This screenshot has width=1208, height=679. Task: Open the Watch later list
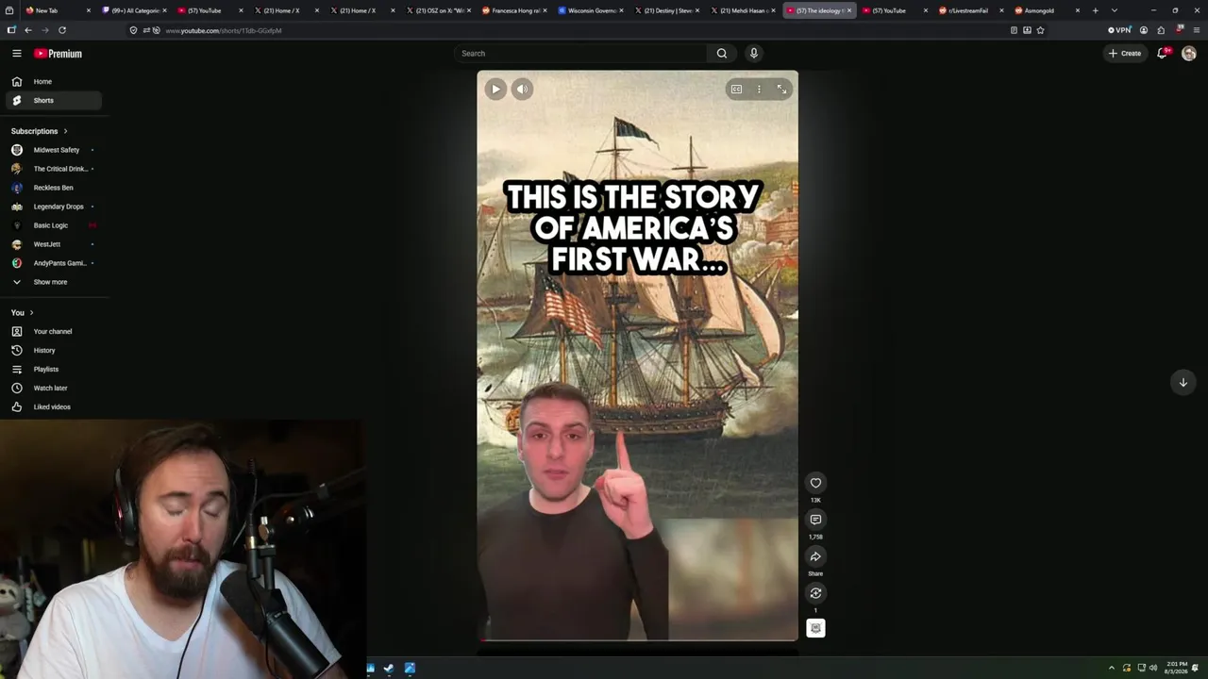click(53, 389)
